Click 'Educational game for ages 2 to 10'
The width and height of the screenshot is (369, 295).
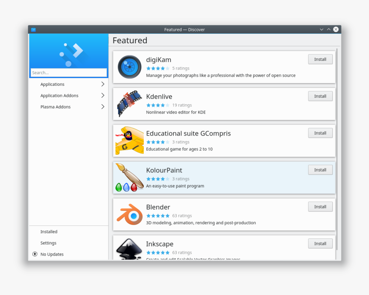(x=179, y=149)
